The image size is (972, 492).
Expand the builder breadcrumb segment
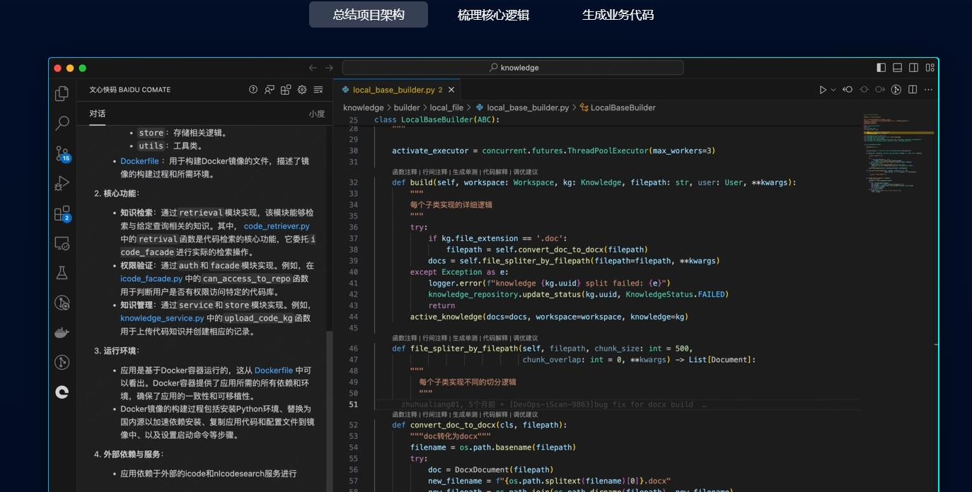[x=407, y=107]
